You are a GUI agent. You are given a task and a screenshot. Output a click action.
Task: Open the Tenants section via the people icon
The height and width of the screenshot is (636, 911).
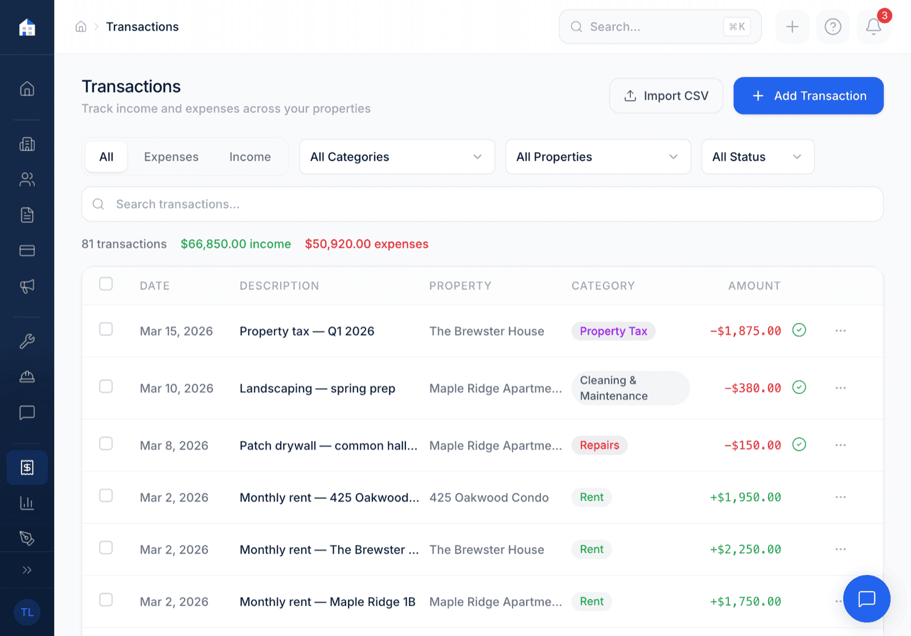pos(27,179)
